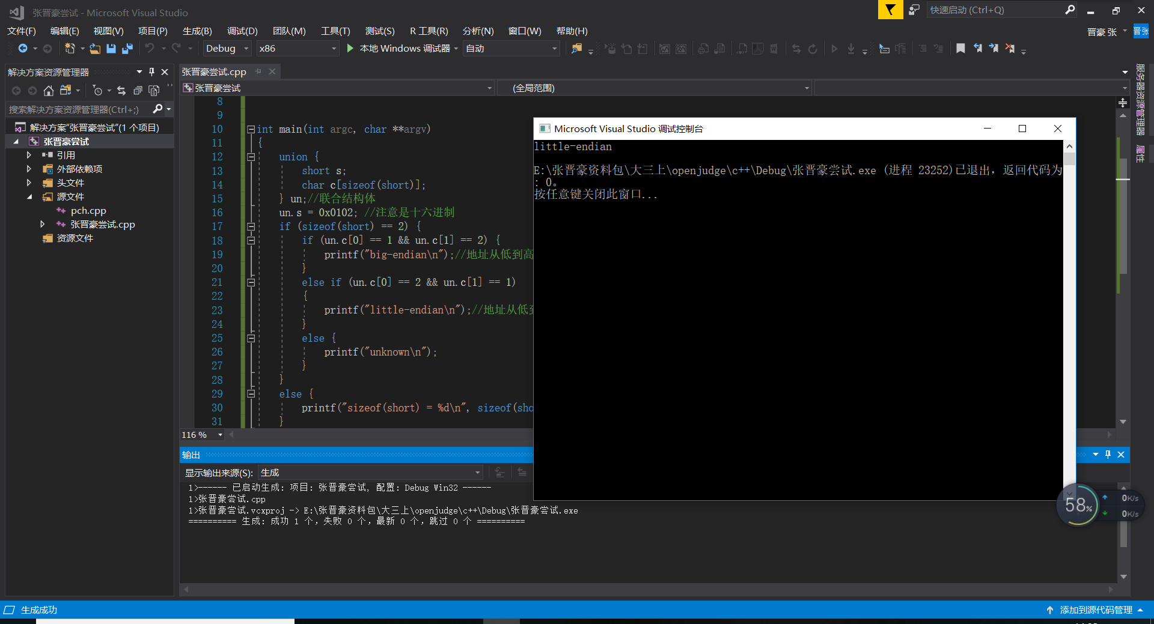Image resolution: width=1154 pixels, height=624 pixels.
Task: Close the 张晋豪尝试.cpp tab
Action: pos(272,71)
